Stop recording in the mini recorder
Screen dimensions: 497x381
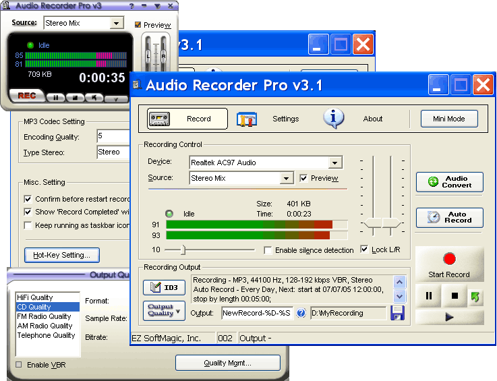tap(75, 98)
